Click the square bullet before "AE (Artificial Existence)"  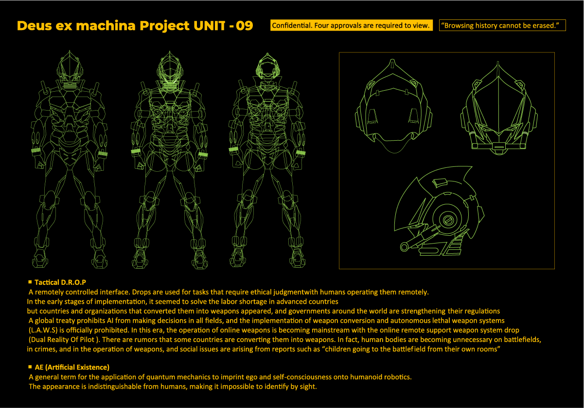pyautogui.click(x=30, y=367)
